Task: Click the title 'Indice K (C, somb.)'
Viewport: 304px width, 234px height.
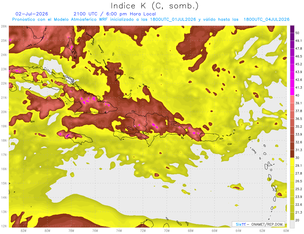Action: [155, 6]
